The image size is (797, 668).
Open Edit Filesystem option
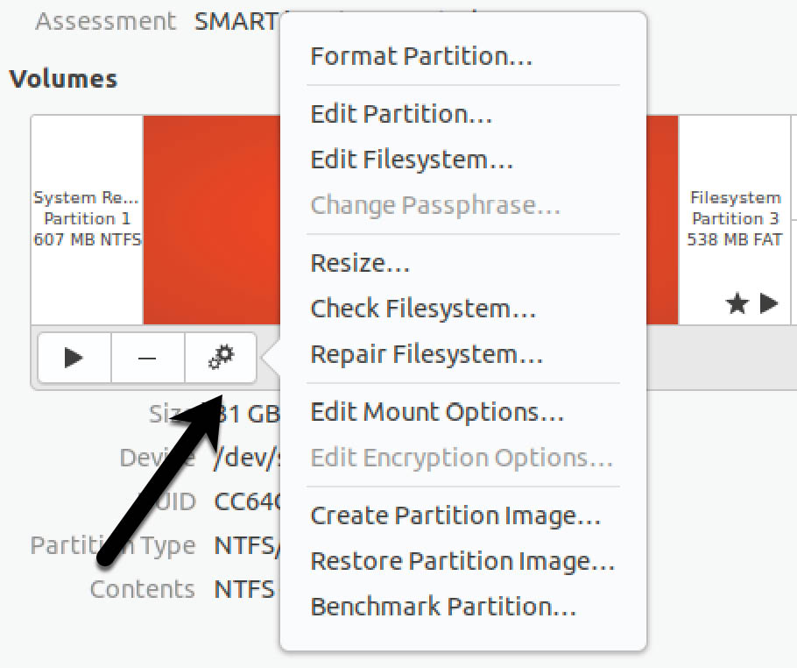click(x=412, y=160)
